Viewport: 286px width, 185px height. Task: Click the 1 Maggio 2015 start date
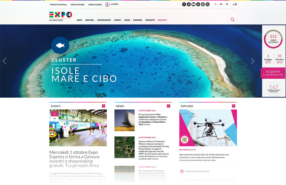click(x=268, y=59)
